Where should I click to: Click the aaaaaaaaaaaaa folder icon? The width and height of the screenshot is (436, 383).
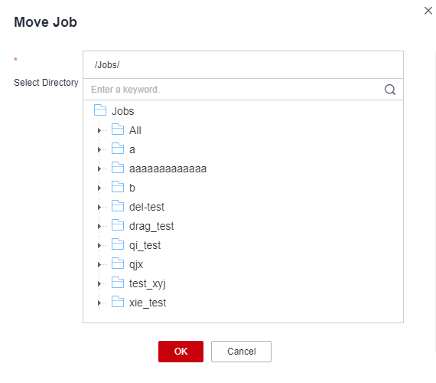[118, 168]
